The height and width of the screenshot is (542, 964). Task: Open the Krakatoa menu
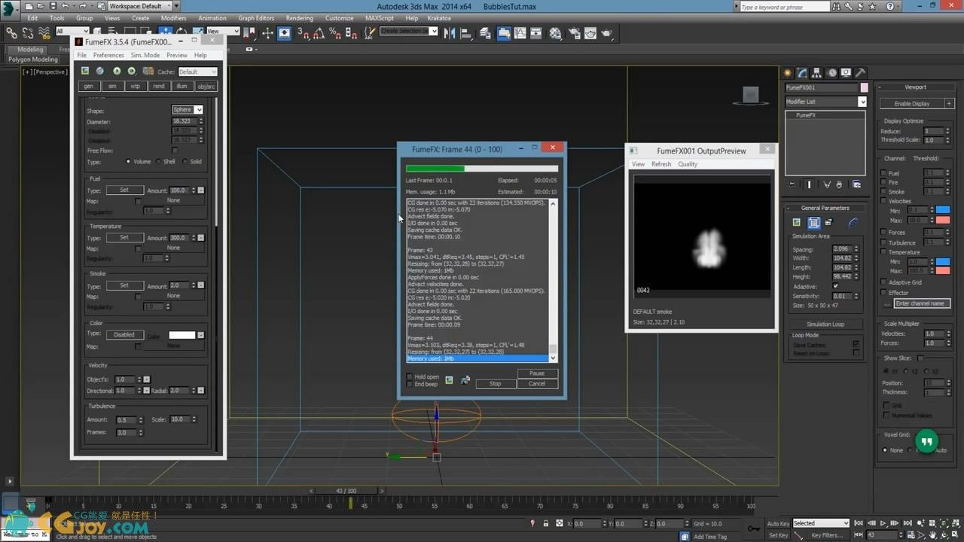(441, 18)
